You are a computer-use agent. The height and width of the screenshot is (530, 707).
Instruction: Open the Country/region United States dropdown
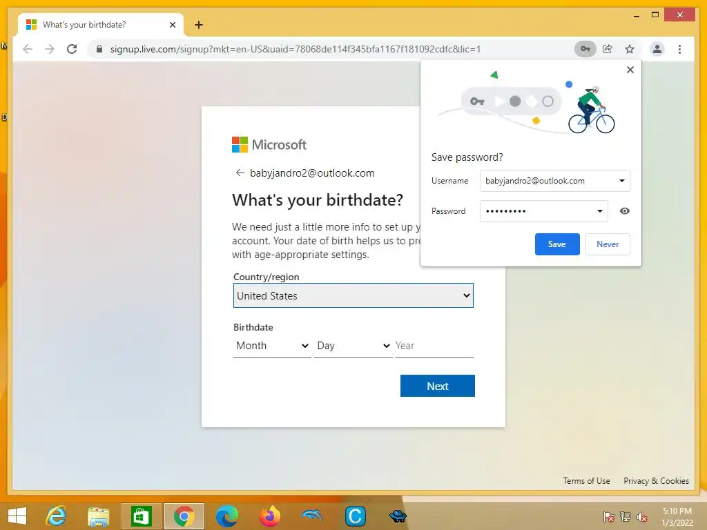(353, 295)
